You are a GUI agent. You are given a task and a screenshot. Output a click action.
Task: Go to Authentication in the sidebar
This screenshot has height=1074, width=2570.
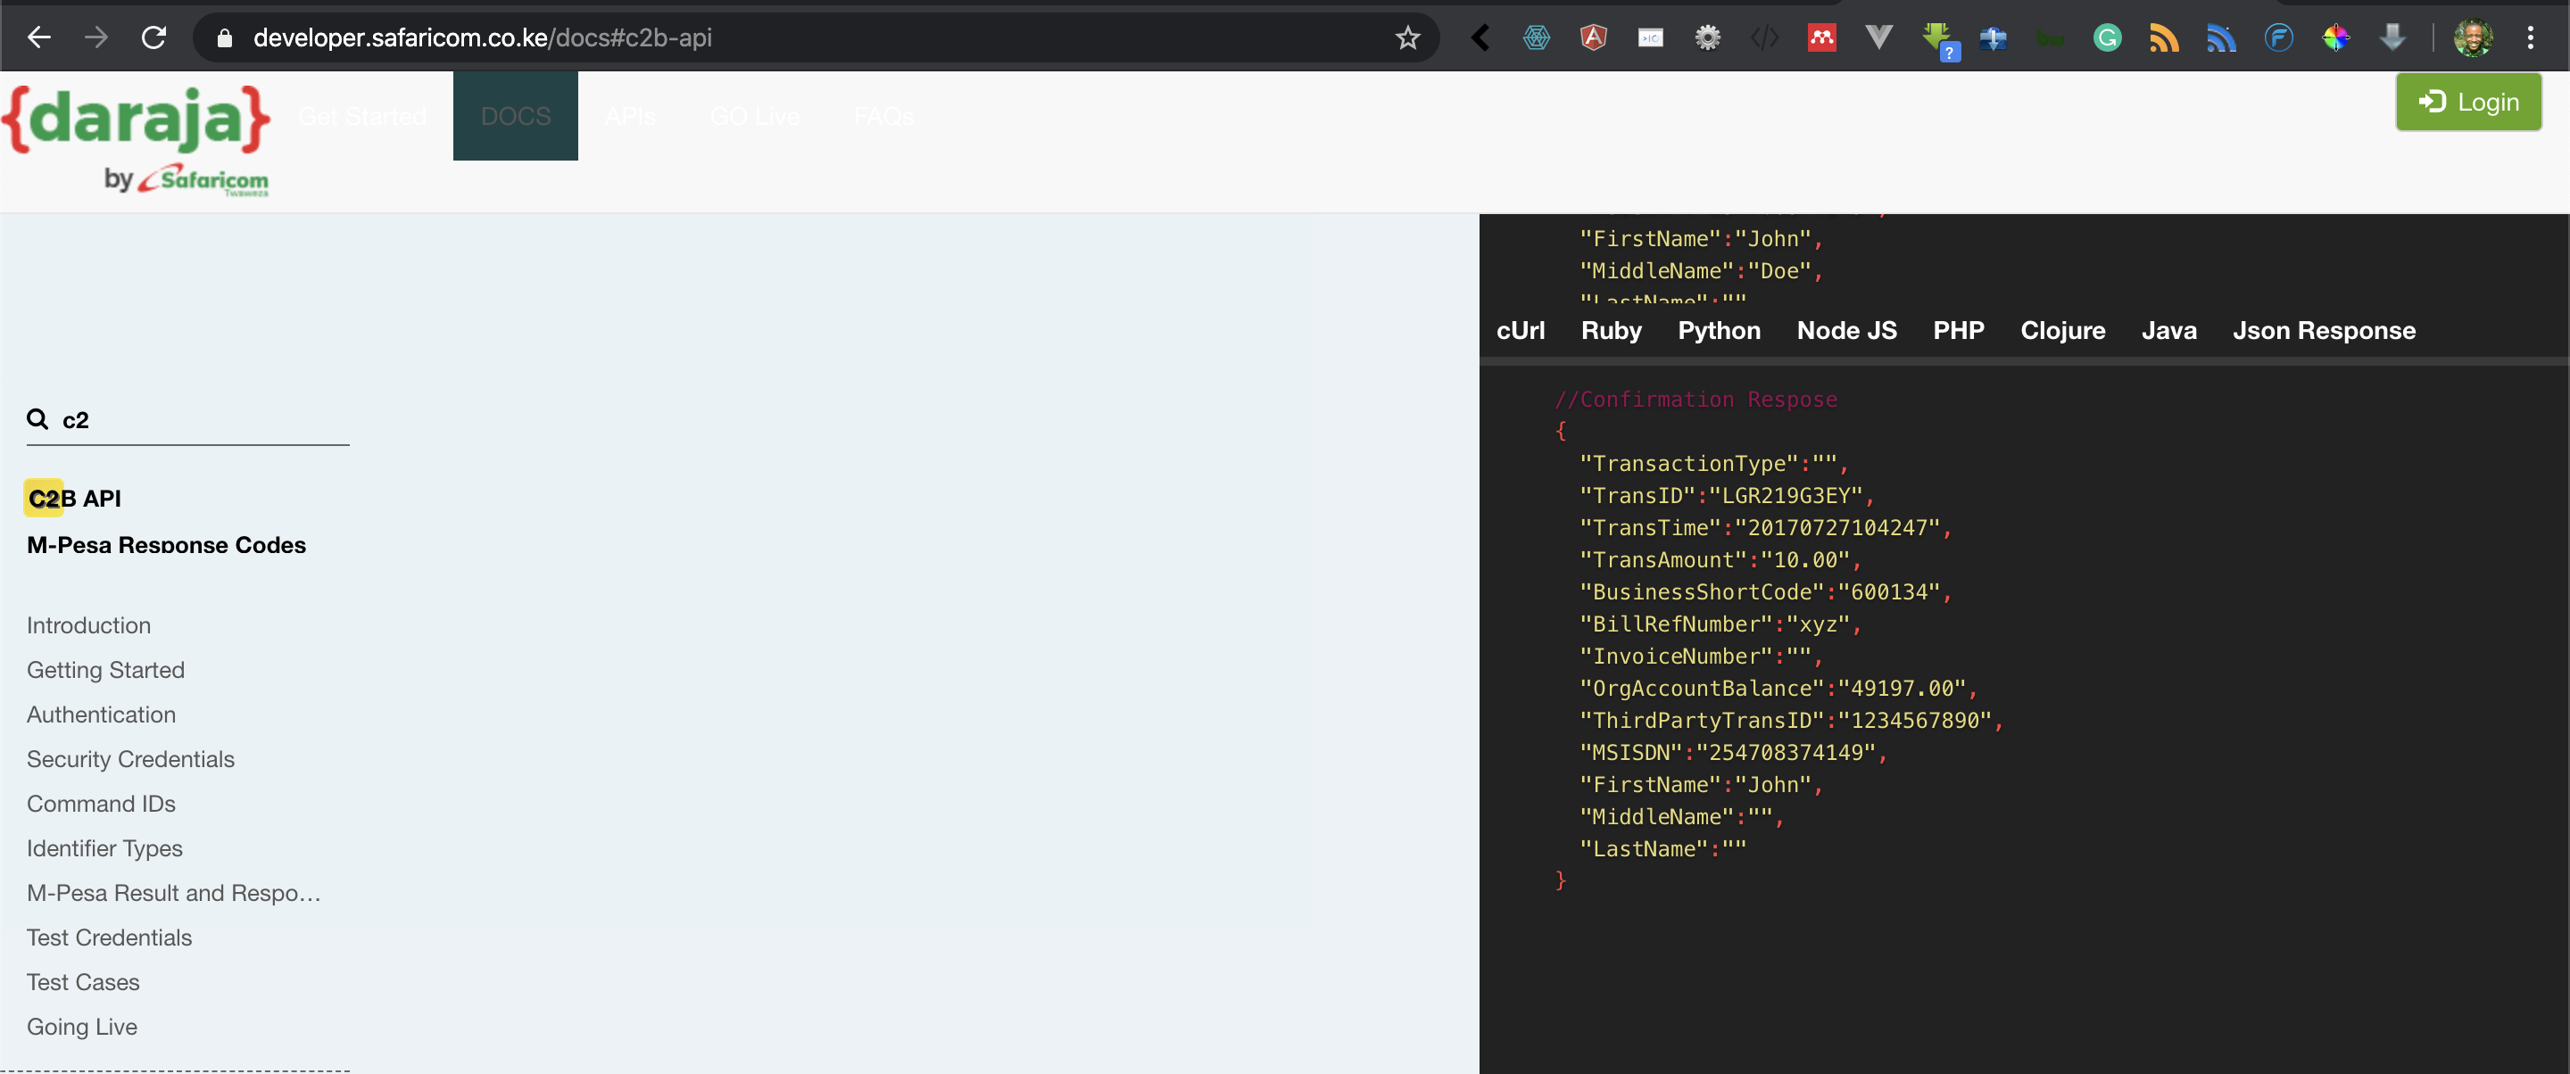101,715
